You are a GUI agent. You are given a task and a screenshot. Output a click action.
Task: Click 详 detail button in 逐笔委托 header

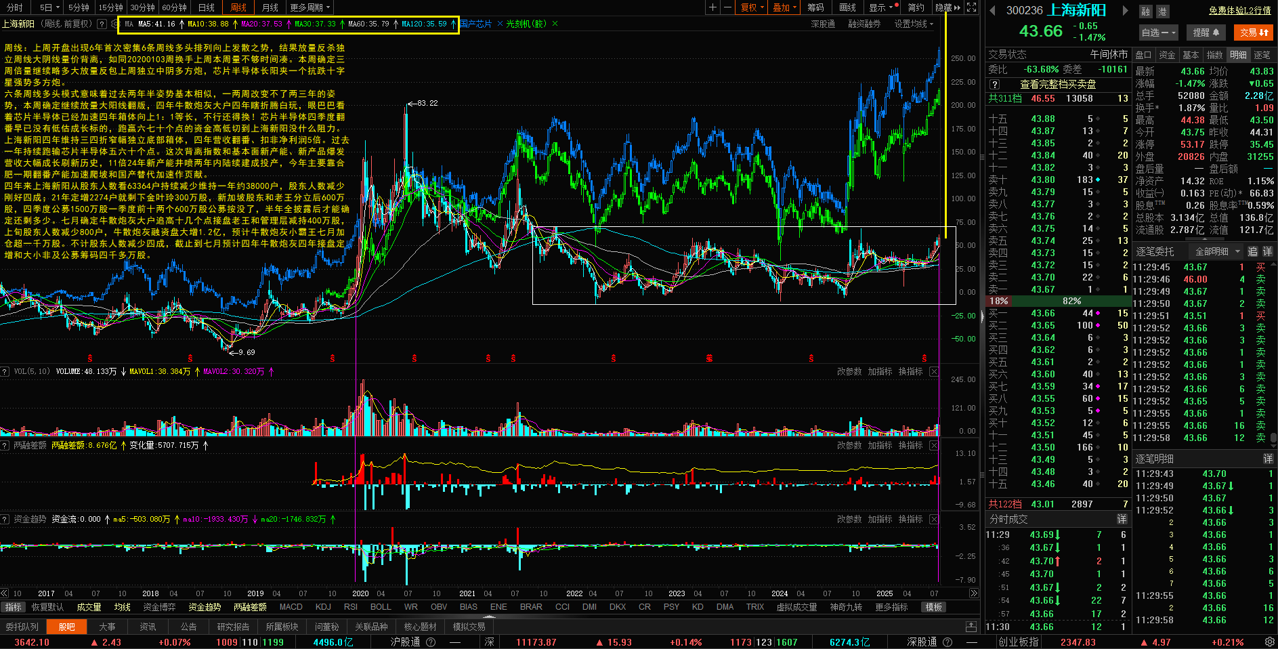click(x=1267, y=251)
